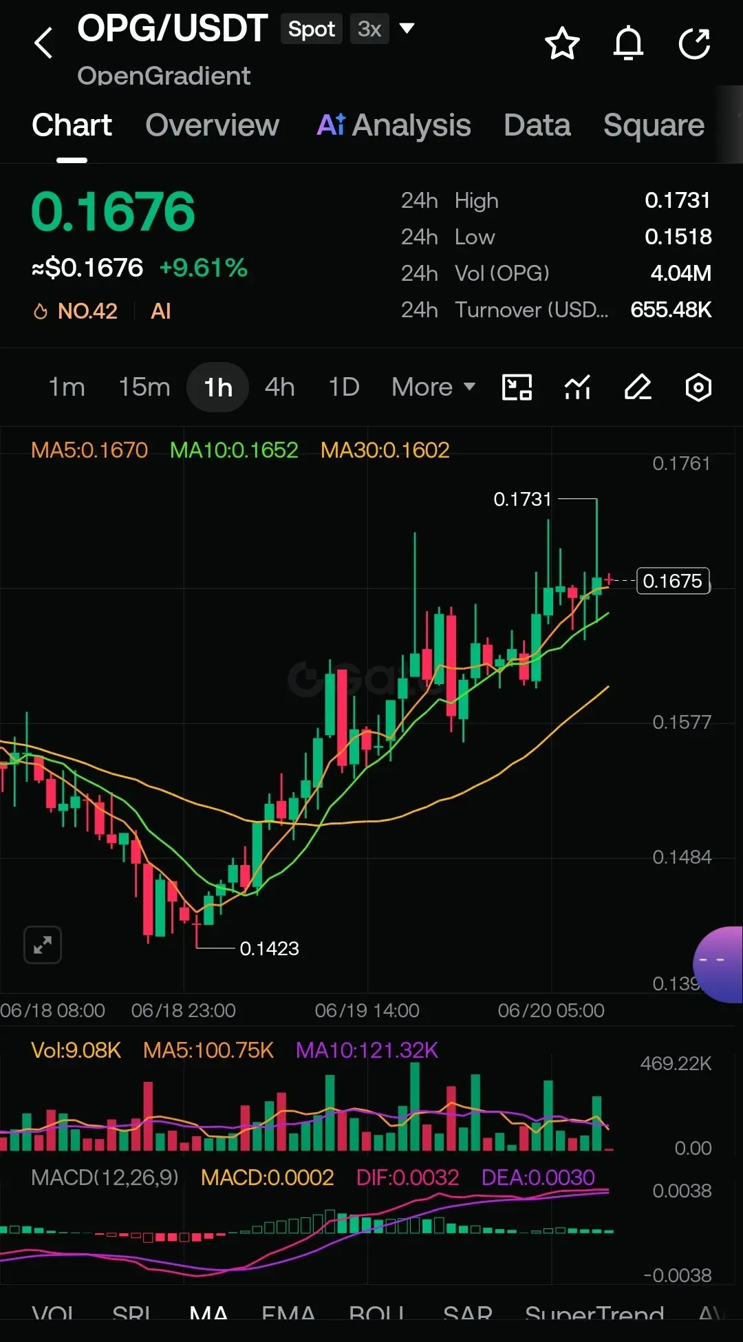
Task: Tap the AI category tag
Action: click(x=160, y=311)
